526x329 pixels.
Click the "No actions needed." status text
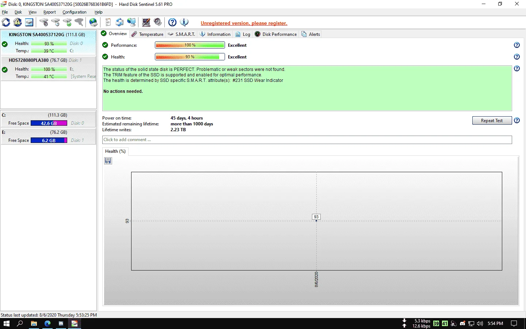click(123, 91)
